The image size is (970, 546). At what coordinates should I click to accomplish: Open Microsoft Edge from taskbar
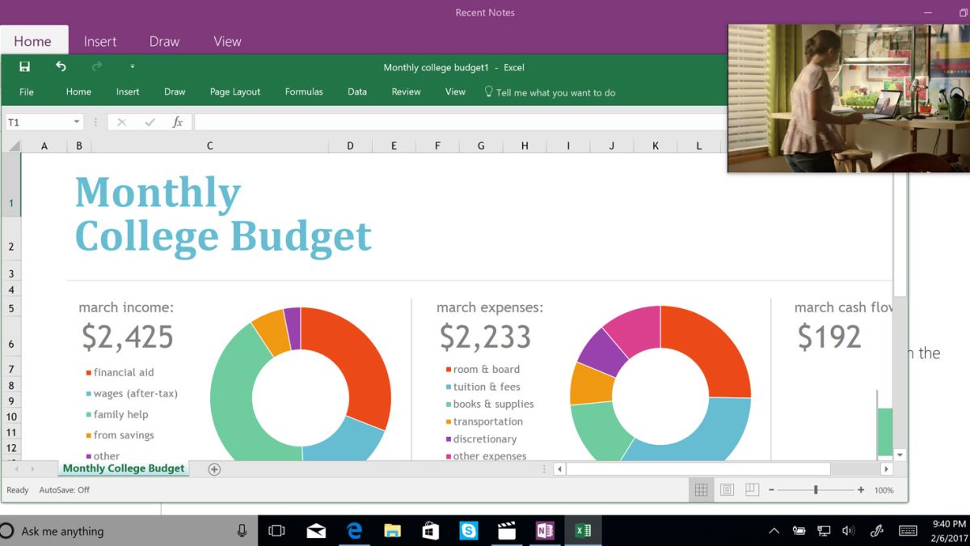pos(354,531)
